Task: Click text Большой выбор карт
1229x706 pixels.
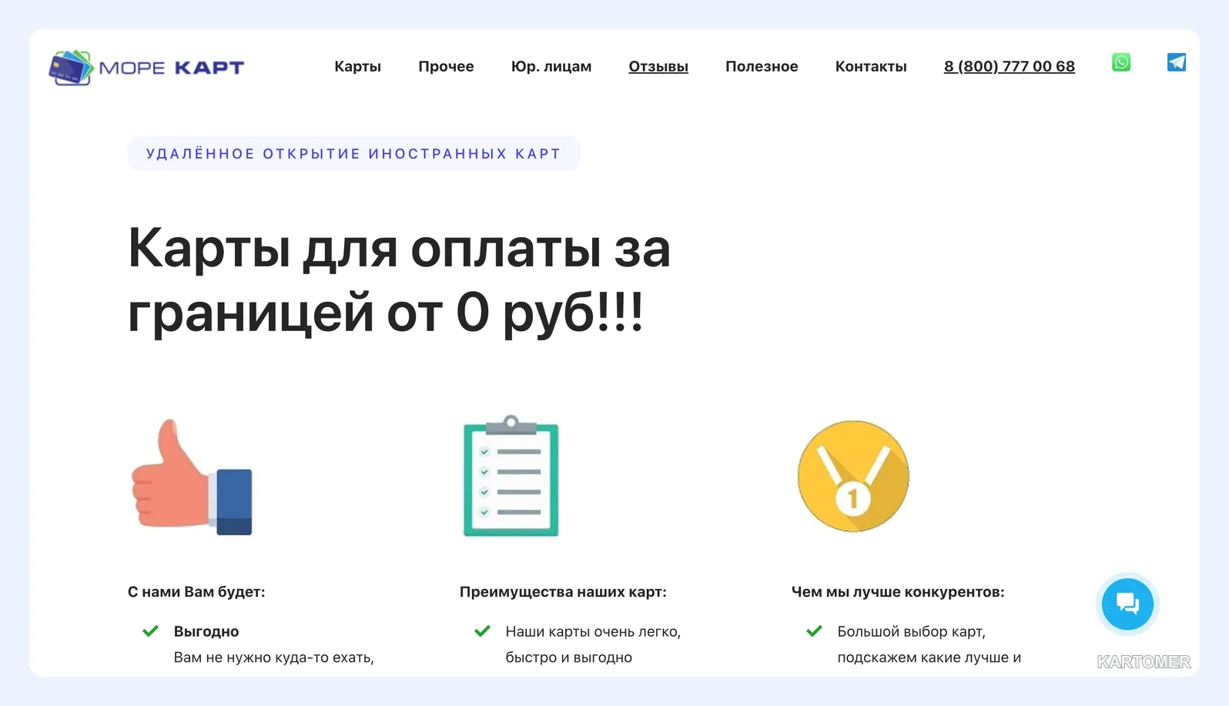Action: tap(911, 631)
